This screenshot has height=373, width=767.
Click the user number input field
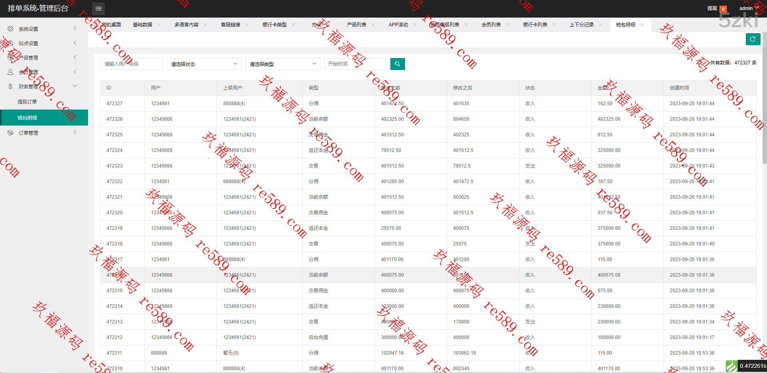pyautogui.click(x=131, y=64)
